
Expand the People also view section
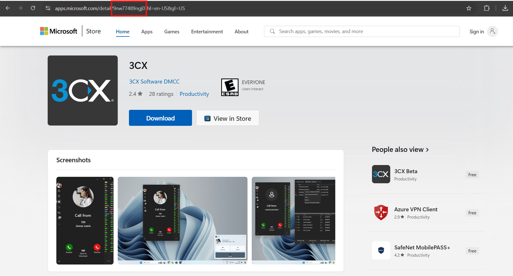pyautogui.click(x=427, y=150)
